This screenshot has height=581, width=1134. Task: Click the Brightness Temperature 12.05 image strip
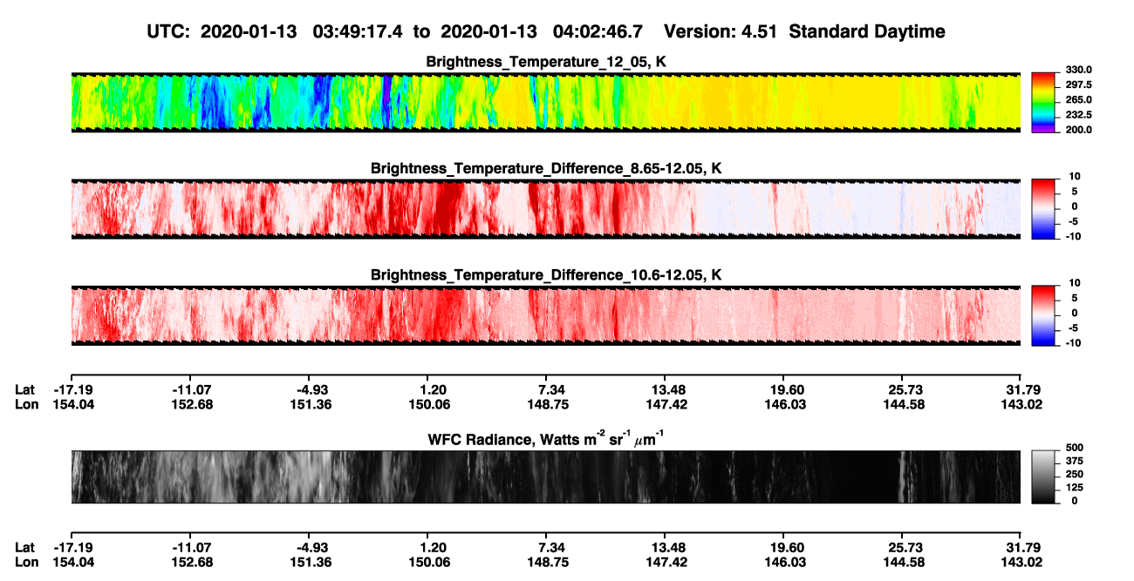[545, 102]
